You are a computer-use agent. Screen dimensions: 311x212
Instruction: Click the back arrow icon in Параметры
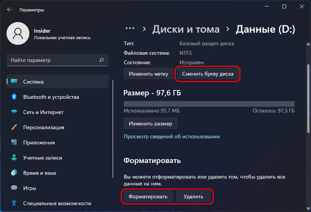(x=9, y=9)
